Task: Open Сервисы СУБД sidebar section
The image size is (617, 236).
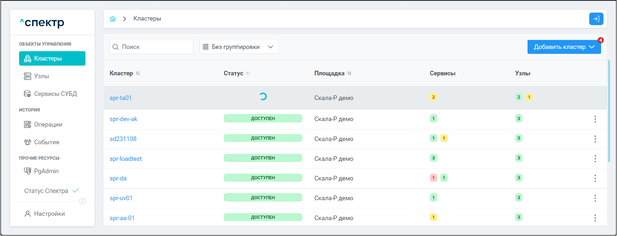Action: click(55, 94)
